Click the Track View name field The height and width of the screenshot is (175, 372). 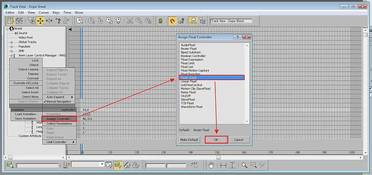pyautogui.click(x=231, y=21)
